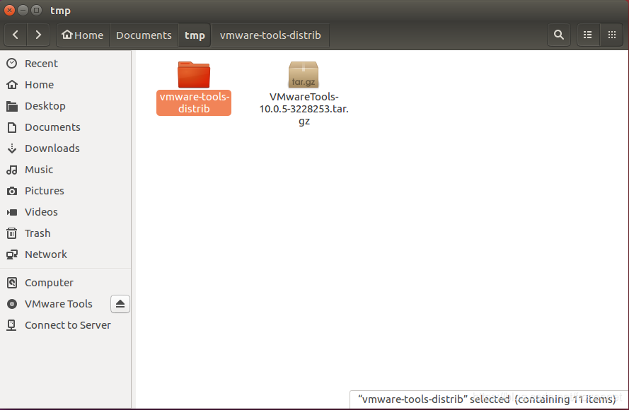Go forward with the right arrow button
Screen dimensions: 629x410
[x=38, y=35]
